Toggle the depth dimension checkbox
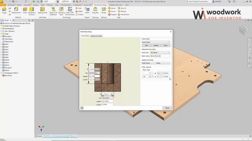The height and width of the screenshot is (141, 252). pyautogui.click(x=98, y=69)
